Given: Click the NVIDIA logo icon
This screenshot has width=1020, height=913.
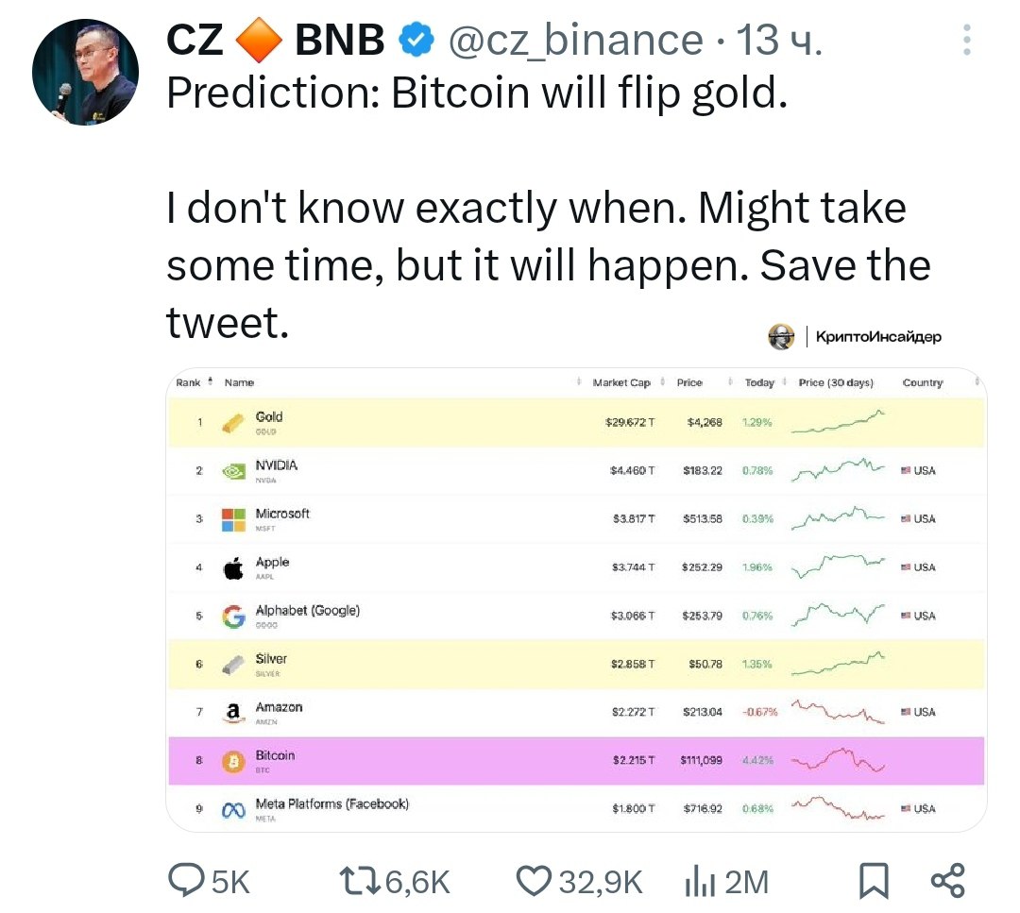Looking at the screenshot, I should click(232, 471).
